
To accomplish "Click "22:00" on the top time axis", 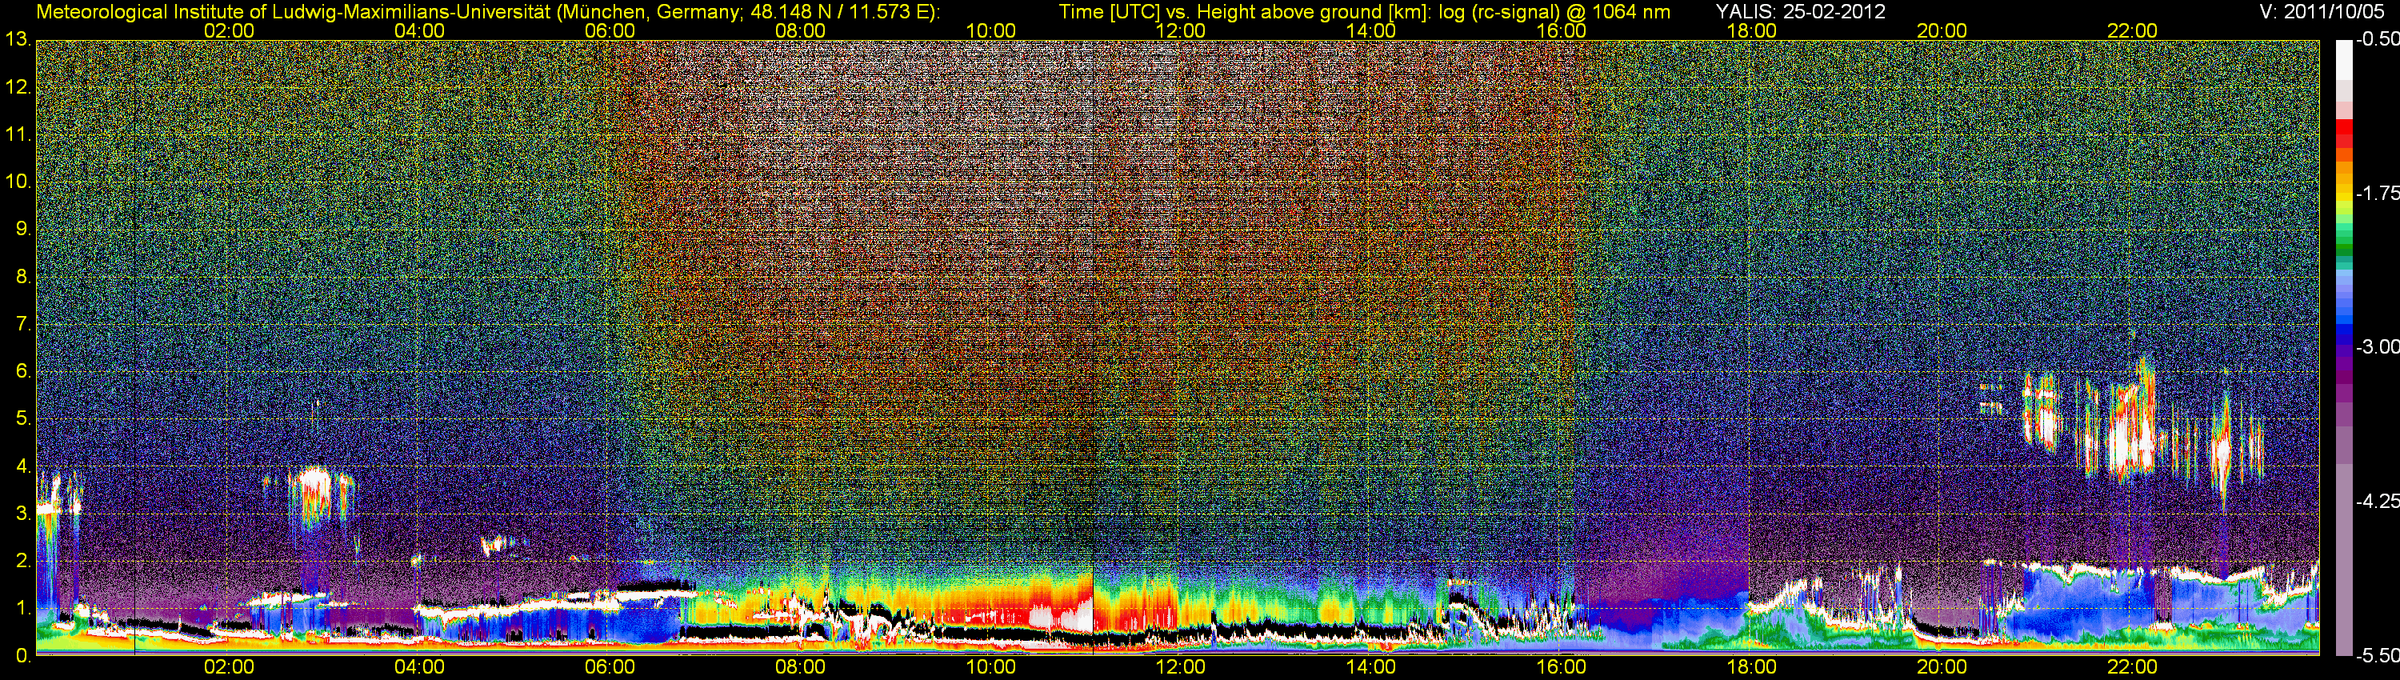I will pos(2133,30).
